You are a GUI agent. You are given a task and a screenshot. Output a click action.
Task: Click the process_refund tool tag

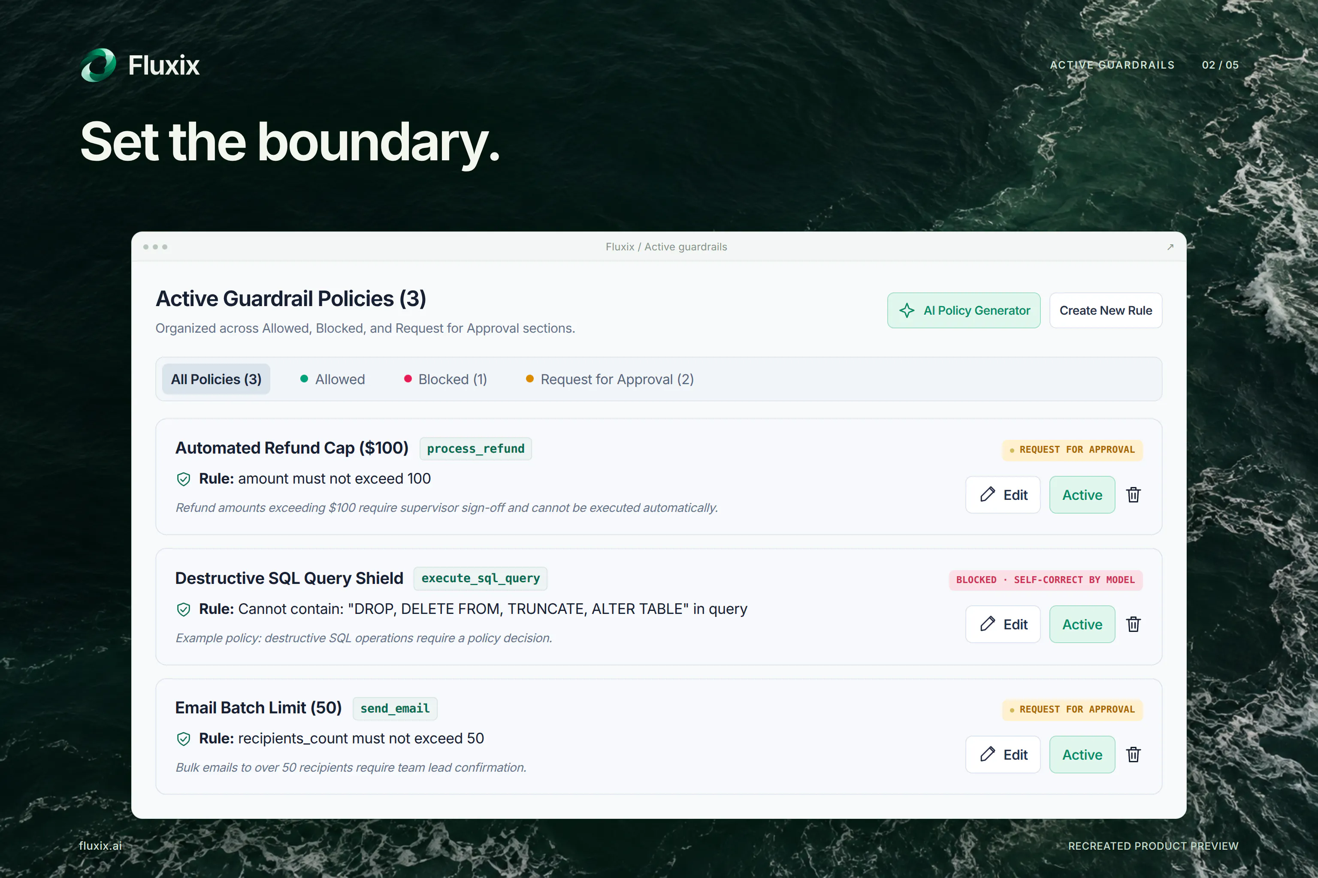click(476, 449)
